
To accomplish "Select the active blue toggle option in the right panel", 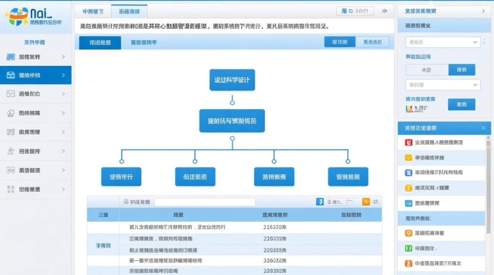I will click(462, 69).
